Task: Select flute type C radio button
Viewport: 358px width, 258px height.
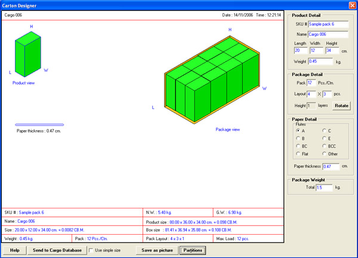Action: point(324,131)
